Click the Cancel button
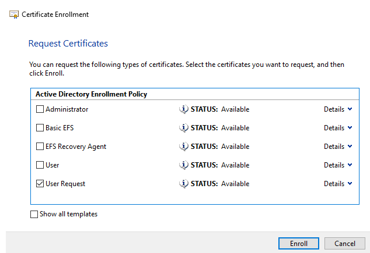Image resolution: width=370 pixels, height=253 pixels. tap(344, 243)
